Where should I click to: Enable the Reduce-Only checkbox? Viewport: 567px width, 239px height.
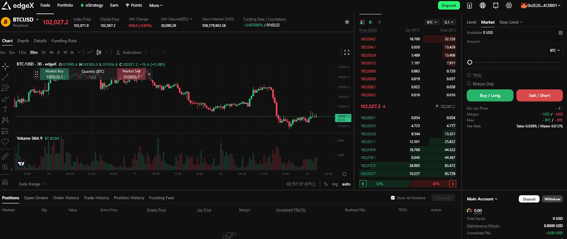pyautogui.click(x=469, y=84)
